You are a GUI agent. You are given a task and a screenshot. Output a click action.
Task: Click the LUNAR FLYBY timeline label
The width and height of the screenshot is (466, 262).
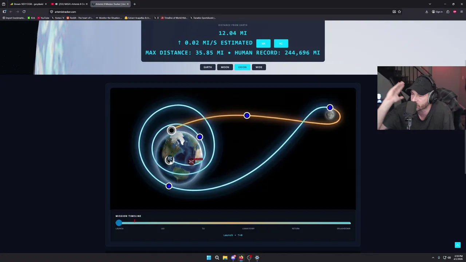point(248,229)
